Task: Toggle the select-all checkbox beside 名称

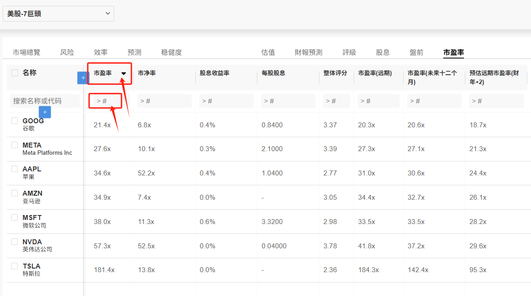Action: [14, 73]
